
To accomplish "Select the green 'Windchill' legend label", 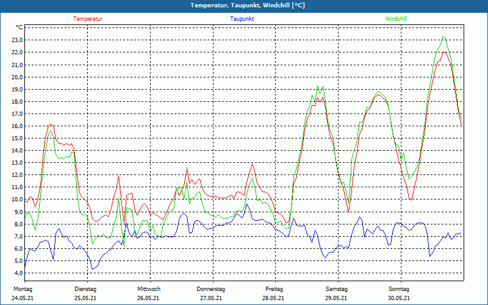I will click(x=396, y=19).
